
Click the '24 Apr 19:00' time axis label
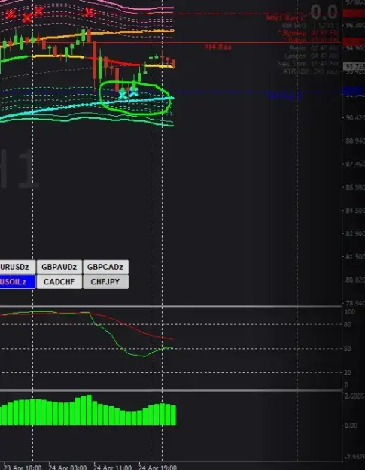tap(157, 467)
